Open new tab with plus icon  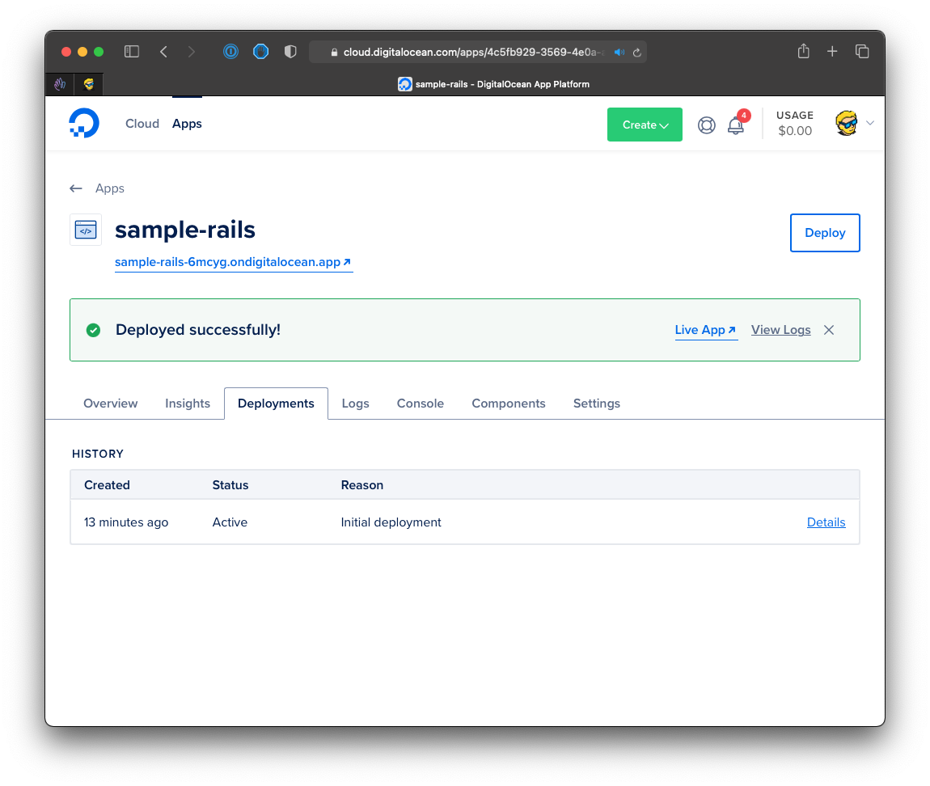pos(832,52)
